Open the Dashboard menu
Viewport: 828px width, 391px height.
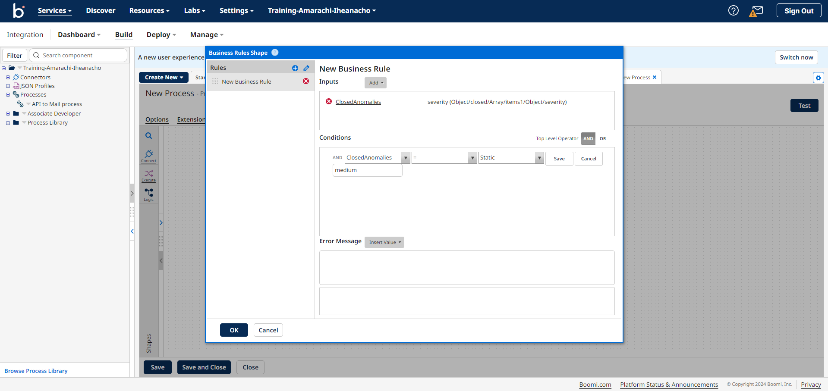click(79, 34)
